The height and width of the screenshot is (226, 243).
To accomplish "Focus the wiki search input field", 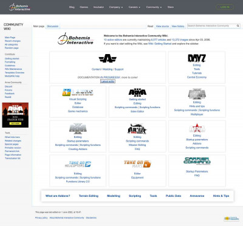I will (211, 26).
